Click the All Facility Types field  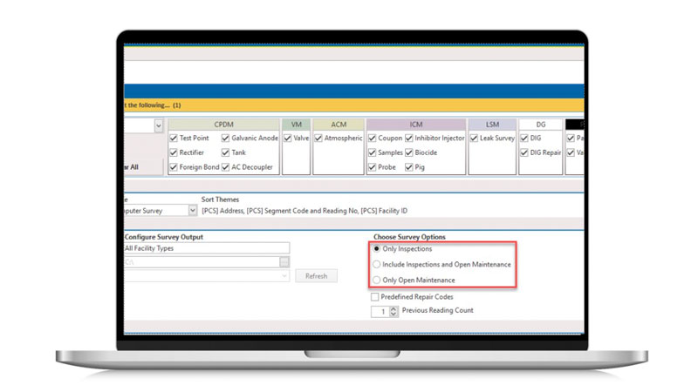(x=205, y=248)
